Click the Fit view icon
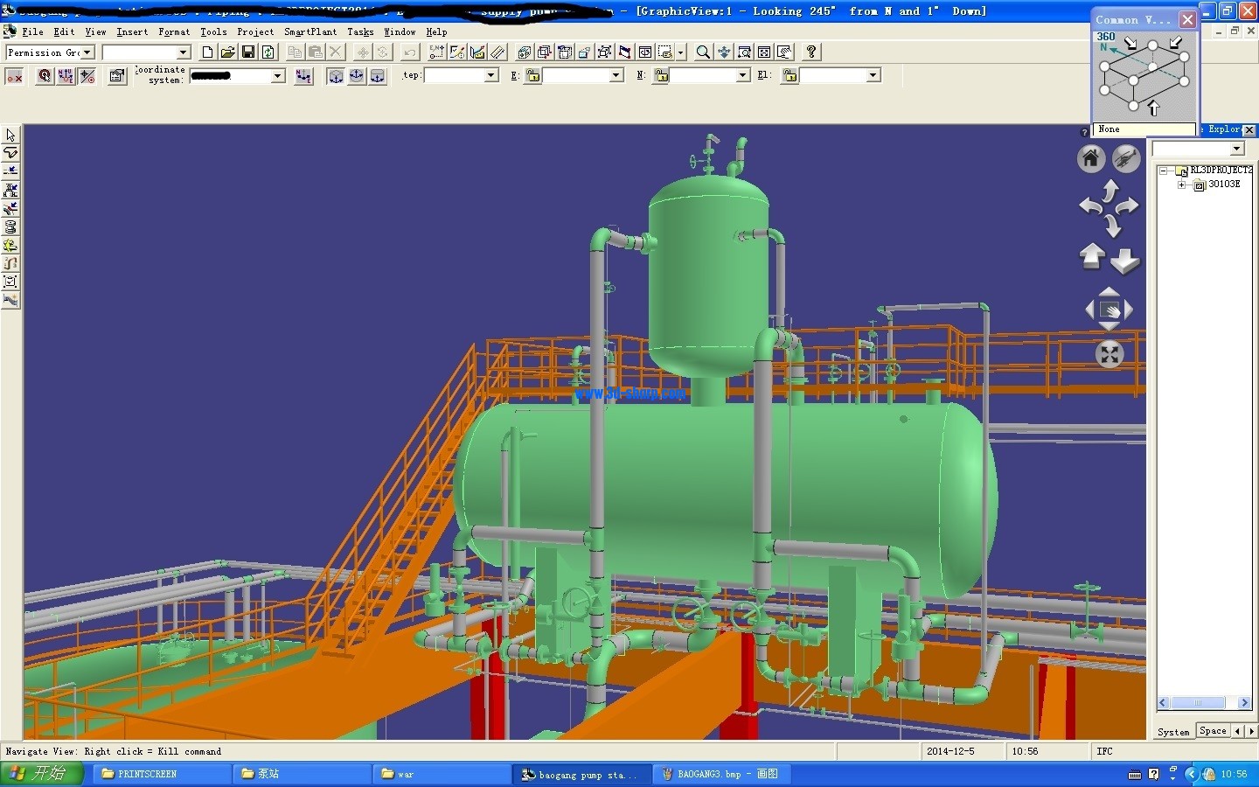This screenshot has width=1259, height=787. point(764,52)
